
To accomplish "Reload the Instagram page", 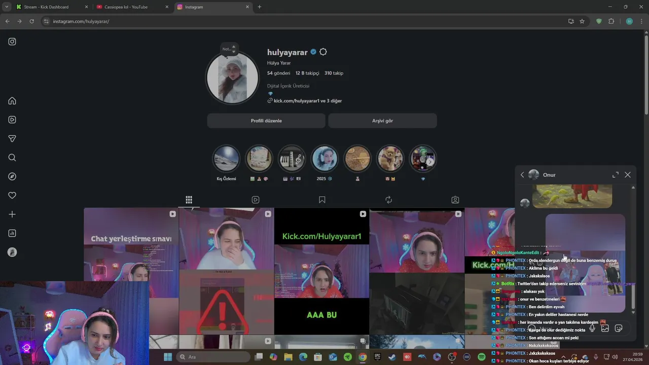I will click(x=31, y=21).
